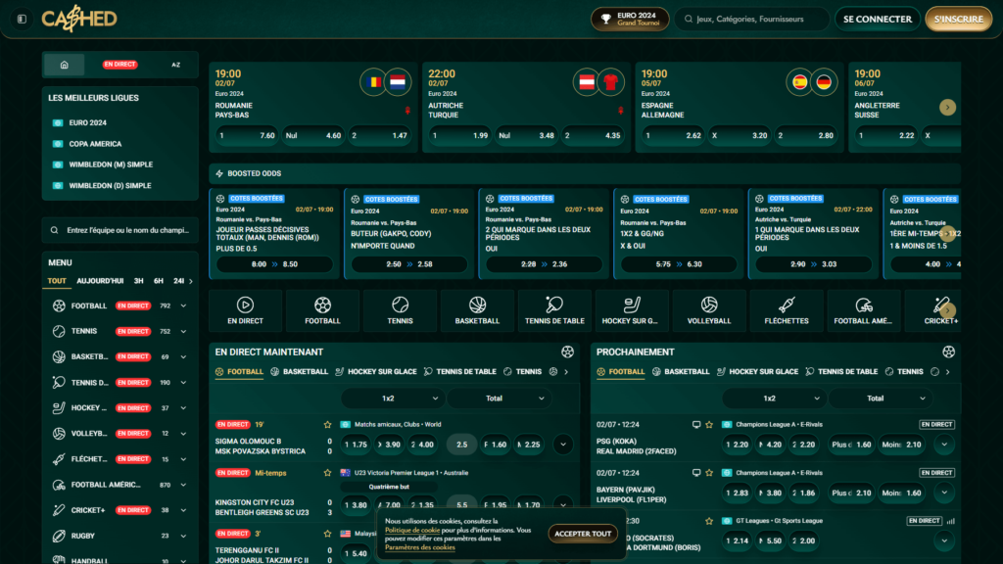This screenshot has height=564, width=1003.
Task: Open the Basketball section from the sports bar
Action: pos(477,310)
